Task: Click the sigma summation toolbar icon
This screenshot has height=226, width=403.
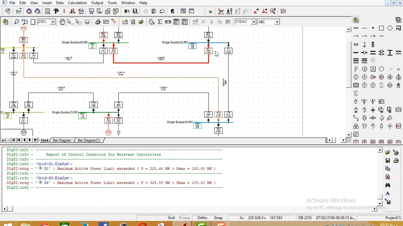Action: pyautogui.click(x=160, y=22)
